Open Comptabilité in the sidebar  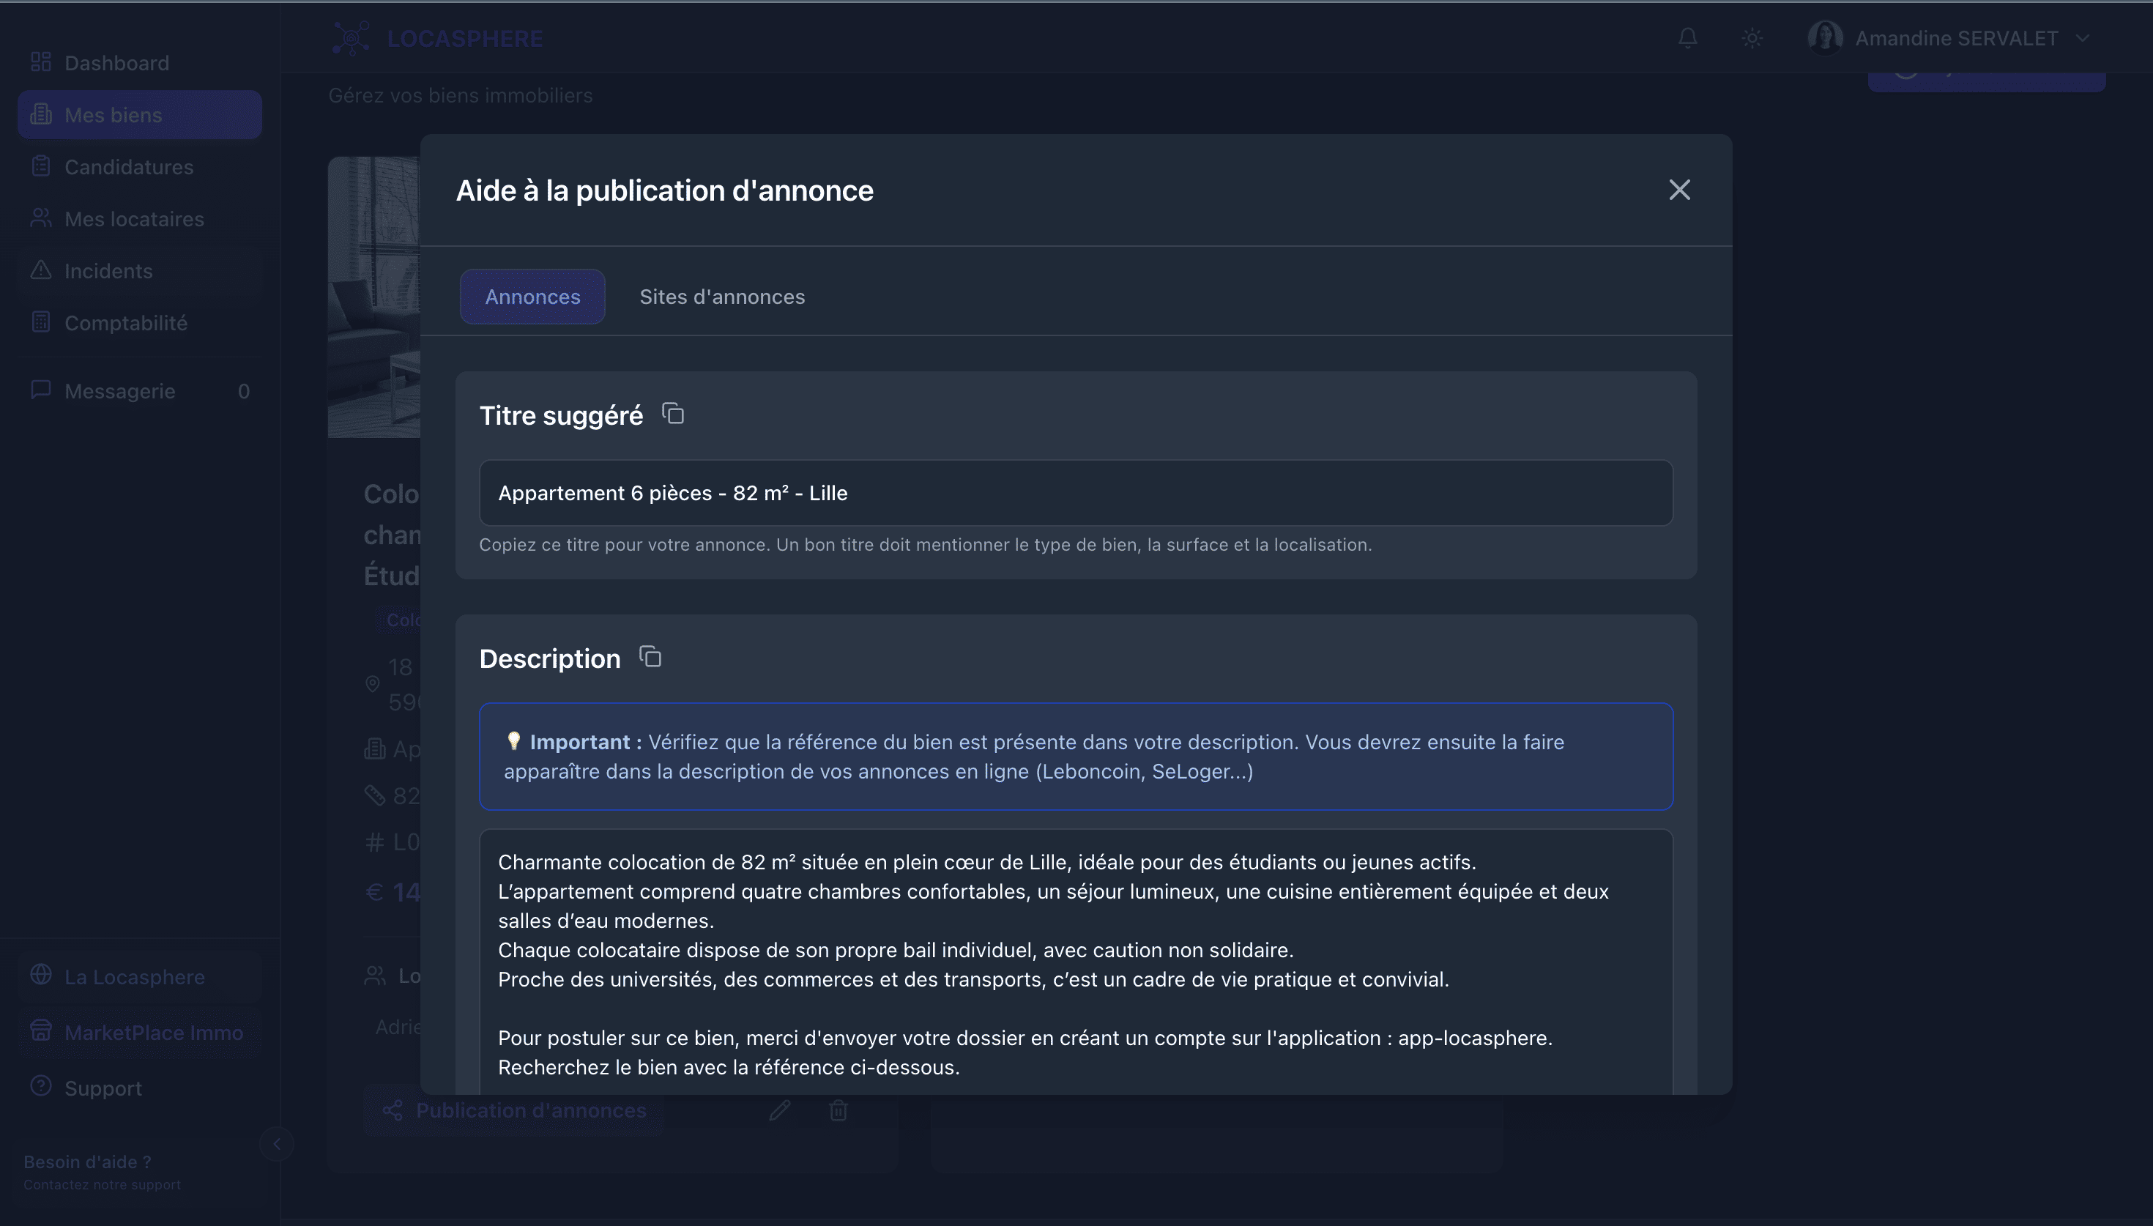(x=125, y=322)
